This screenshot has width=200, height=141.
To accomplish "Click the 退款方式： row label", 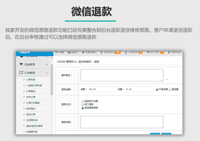I will pos(67,104).
